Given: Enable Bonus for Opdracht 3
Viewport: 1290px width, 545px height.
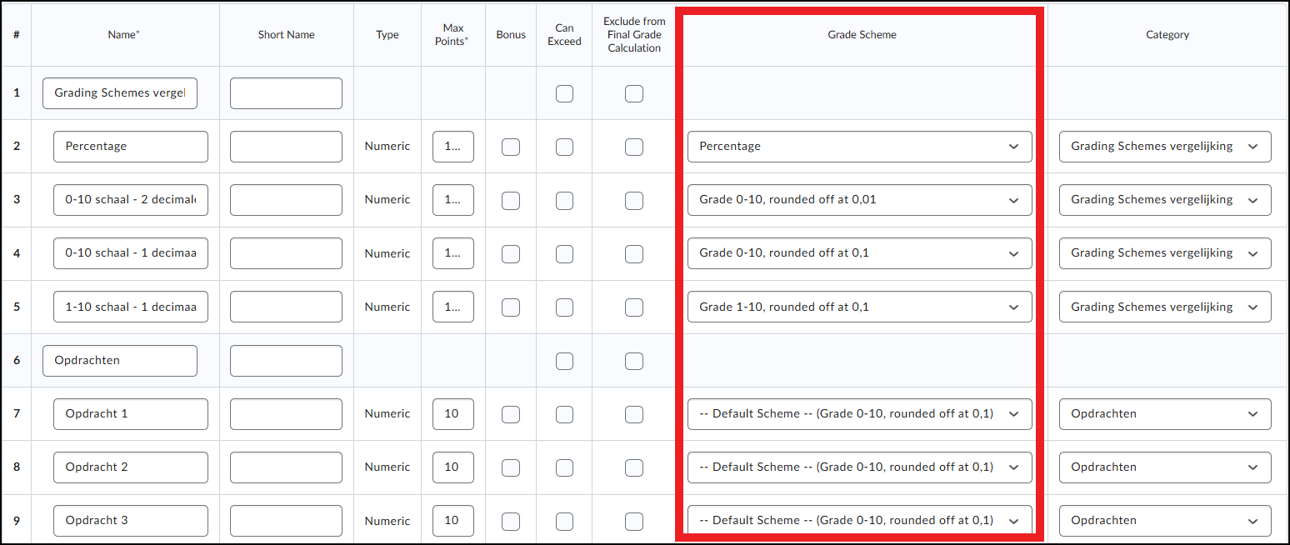Looking at the screenshot, I should tap(511, 521).
